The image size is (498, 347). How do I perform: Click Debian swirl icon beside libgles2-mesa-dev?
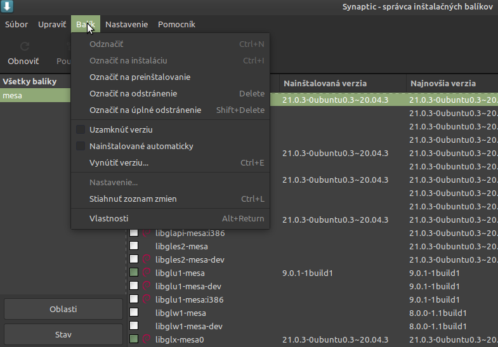(147, 259)
